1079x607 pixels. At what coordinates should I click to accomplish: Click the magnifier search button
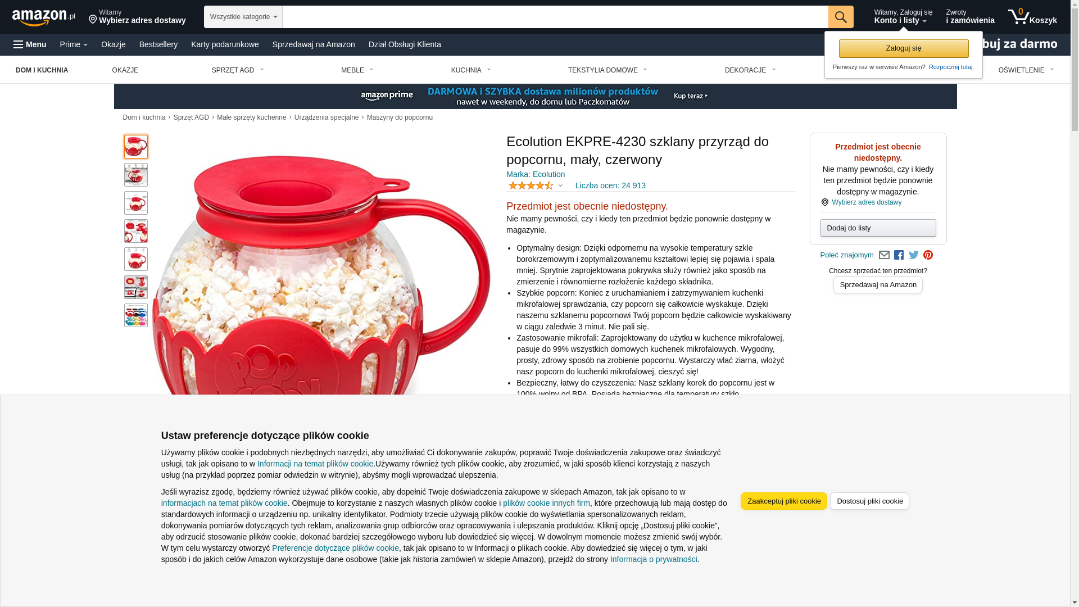coord(840,17)
